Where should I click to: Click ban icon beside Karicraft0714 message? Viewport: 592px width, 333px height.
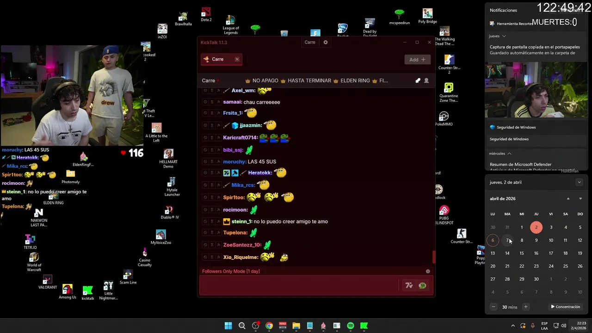coord(205,138)
